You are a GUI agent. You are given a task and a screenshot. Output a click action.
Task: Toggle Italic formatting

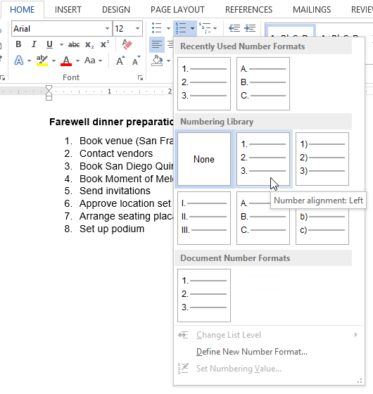(34, 44)
